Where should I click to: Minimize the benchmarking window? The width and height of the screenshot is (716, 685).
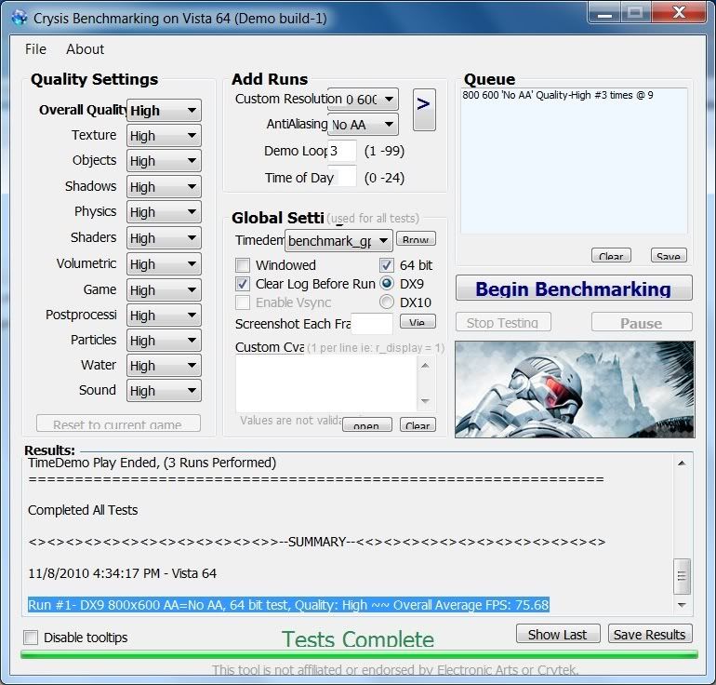click(604, 12)
